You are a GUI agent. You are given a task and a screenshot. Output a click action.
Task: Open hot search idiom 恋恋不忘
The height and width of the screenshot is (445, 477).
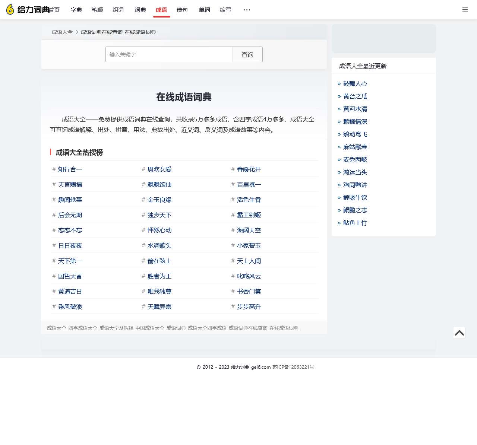click(70, 230)
